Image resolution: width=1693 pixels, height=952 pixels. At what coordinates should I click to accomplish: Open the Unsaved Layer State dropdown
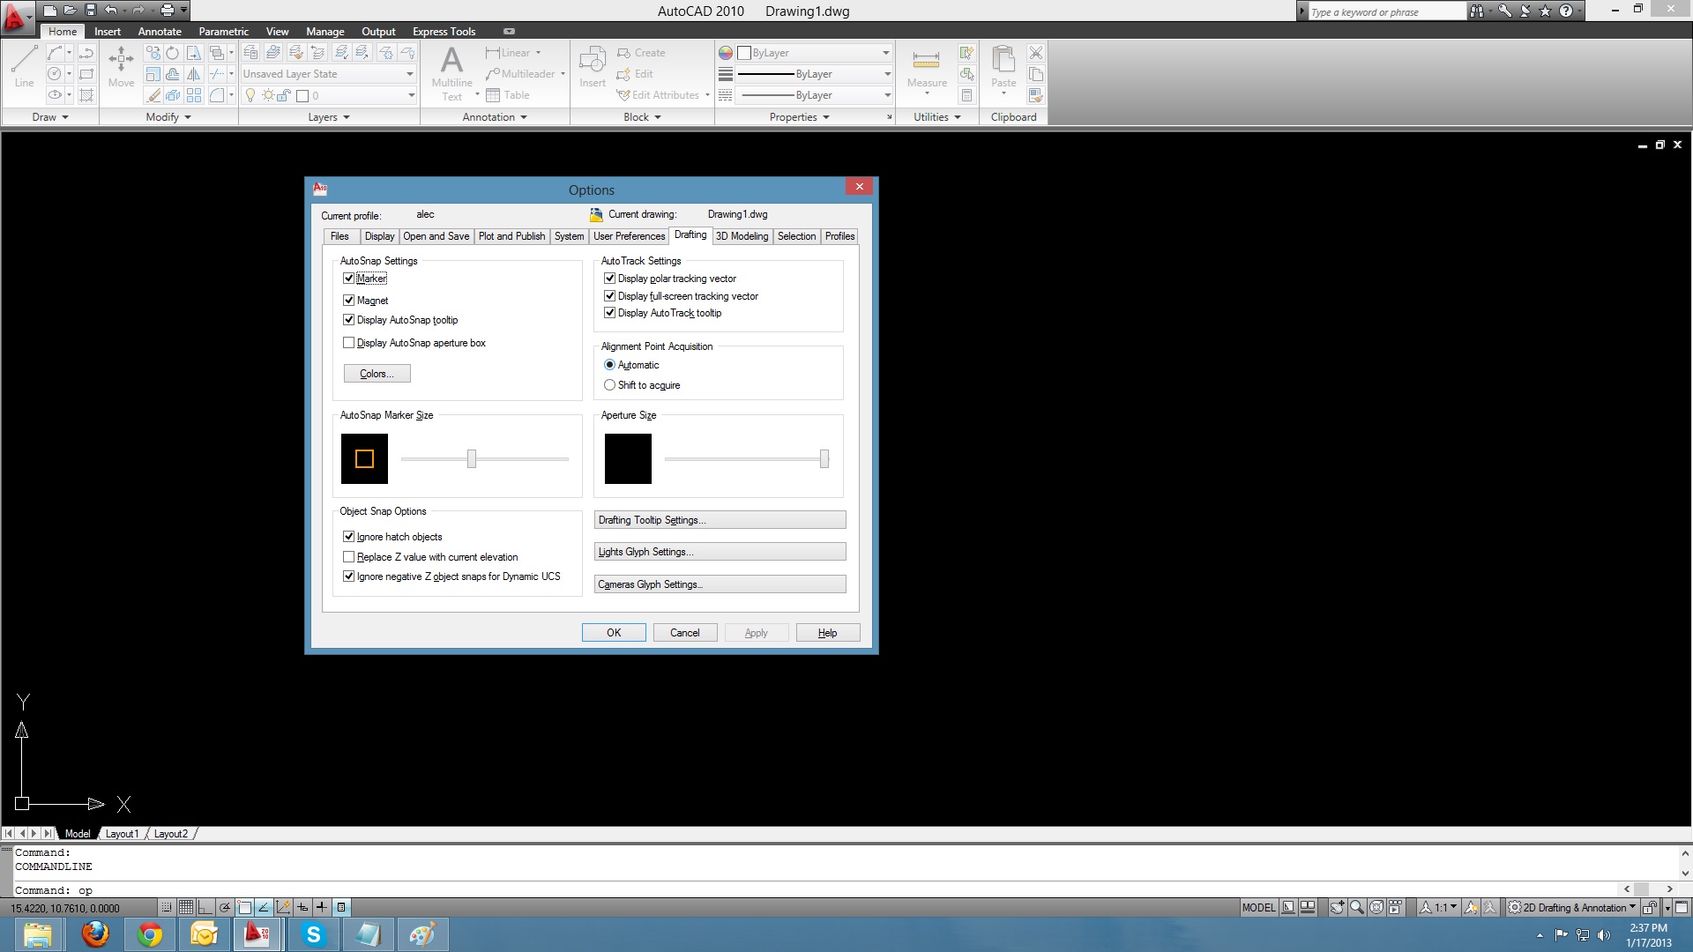(328, 74)
